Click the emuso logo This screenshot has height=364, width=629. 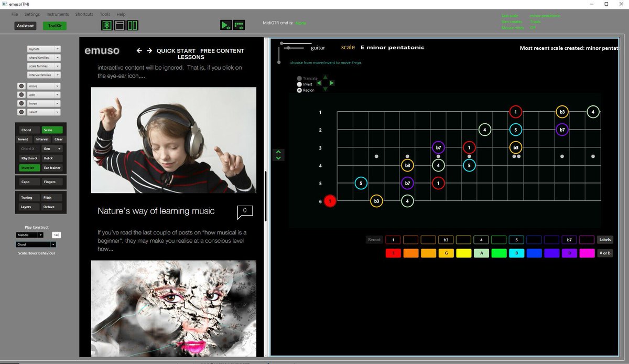point(102,51)
